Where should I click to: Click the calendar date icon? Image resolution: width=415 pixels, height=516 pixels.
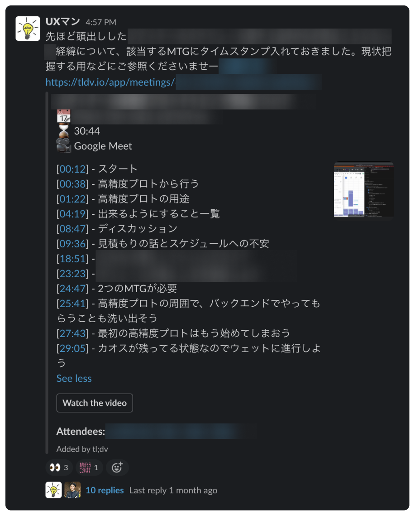point(63,116)
